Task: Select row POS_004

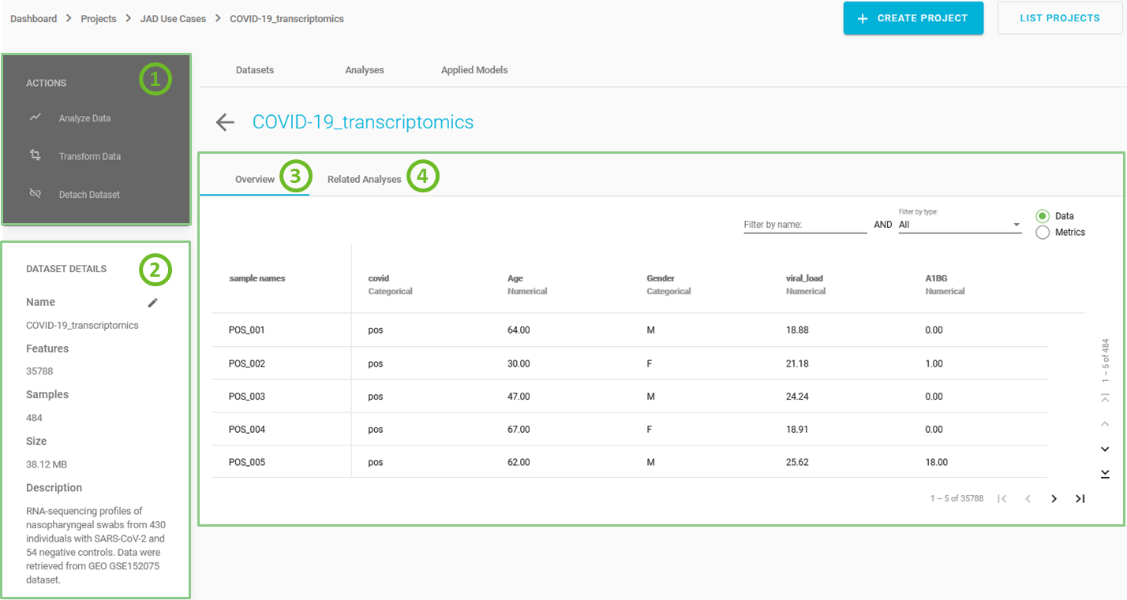Action: click(x=630, y=430)
